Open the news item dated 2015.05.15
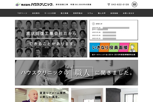153x102 pixels. (104, 39)
